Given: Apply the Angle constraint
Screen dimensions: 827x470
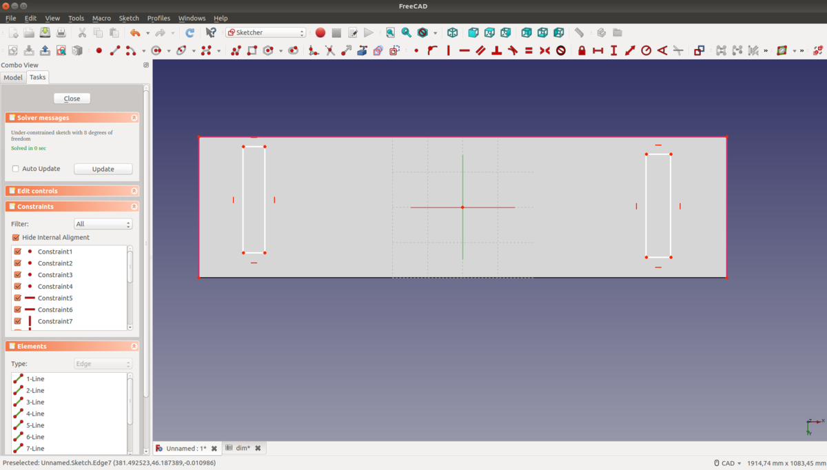Looking at the screenshot, I should click(x=662, y=50).
